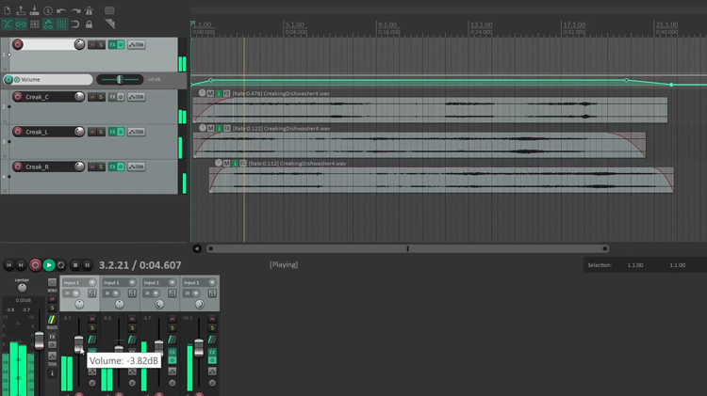Open master track FX button in mixer
The width and height of the screenshot is (707, 396).
pyautogui.click(x=52, y=337)
